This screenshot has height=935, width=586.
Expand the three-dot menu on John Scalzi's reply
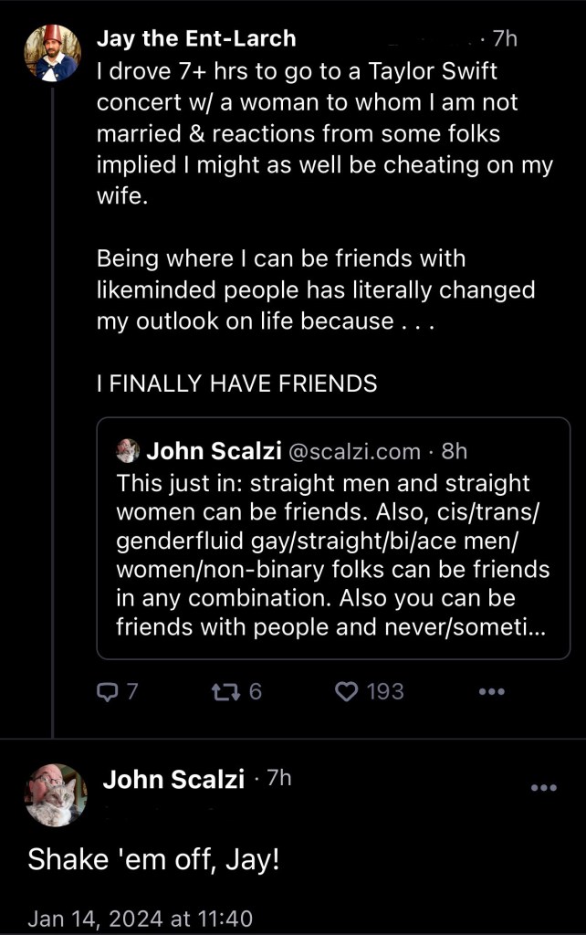pos(543,788)
